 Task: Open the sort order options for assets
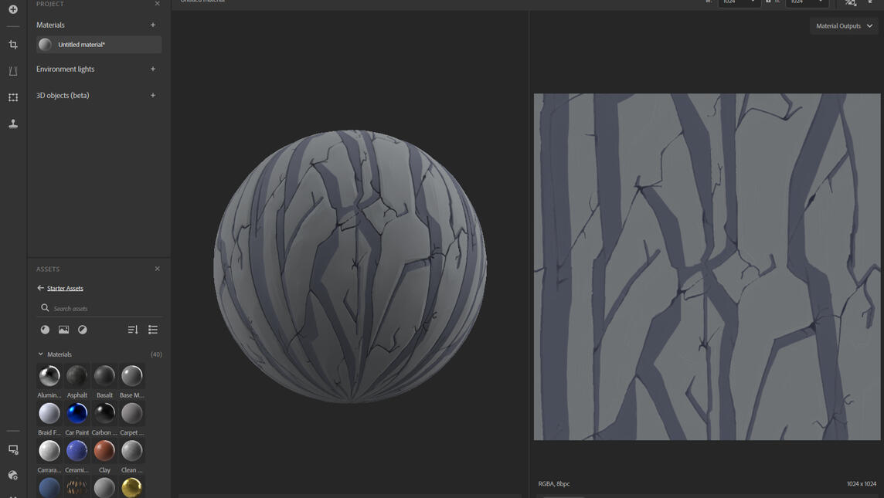[133, 330]
